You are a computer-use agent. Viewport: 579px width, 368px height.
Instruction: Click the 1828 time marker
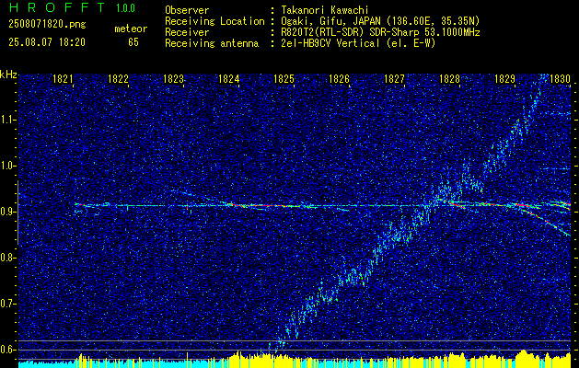pos(450,78)
